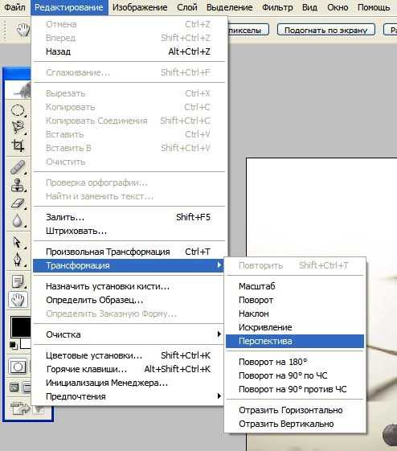Viewport: 397px width, 451px height.
Task: Click the Hand icon in options bar
Action: 23,30
